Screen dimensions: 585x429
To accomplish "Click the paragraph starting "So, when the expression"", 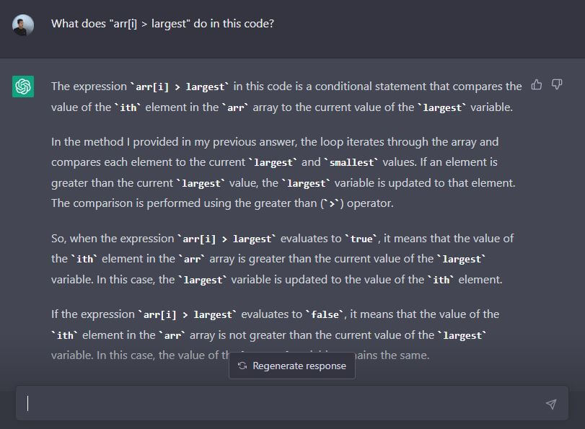I will (282, 258).
